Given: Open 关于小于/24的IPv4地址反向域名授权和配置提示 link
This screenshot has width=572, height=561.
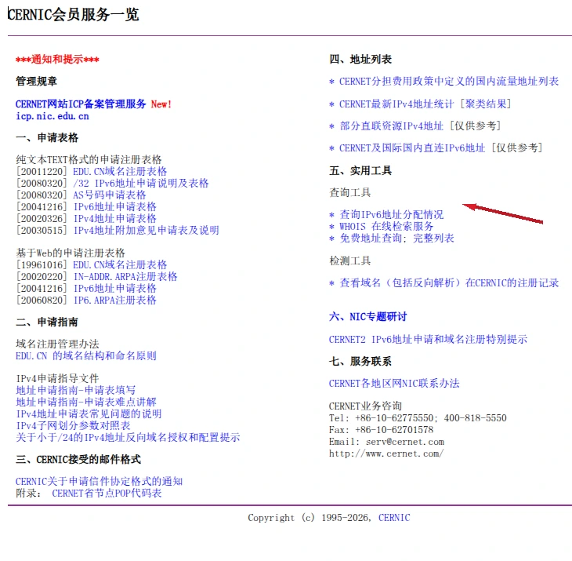Looking at the screenshot, I should coord(128,438).
